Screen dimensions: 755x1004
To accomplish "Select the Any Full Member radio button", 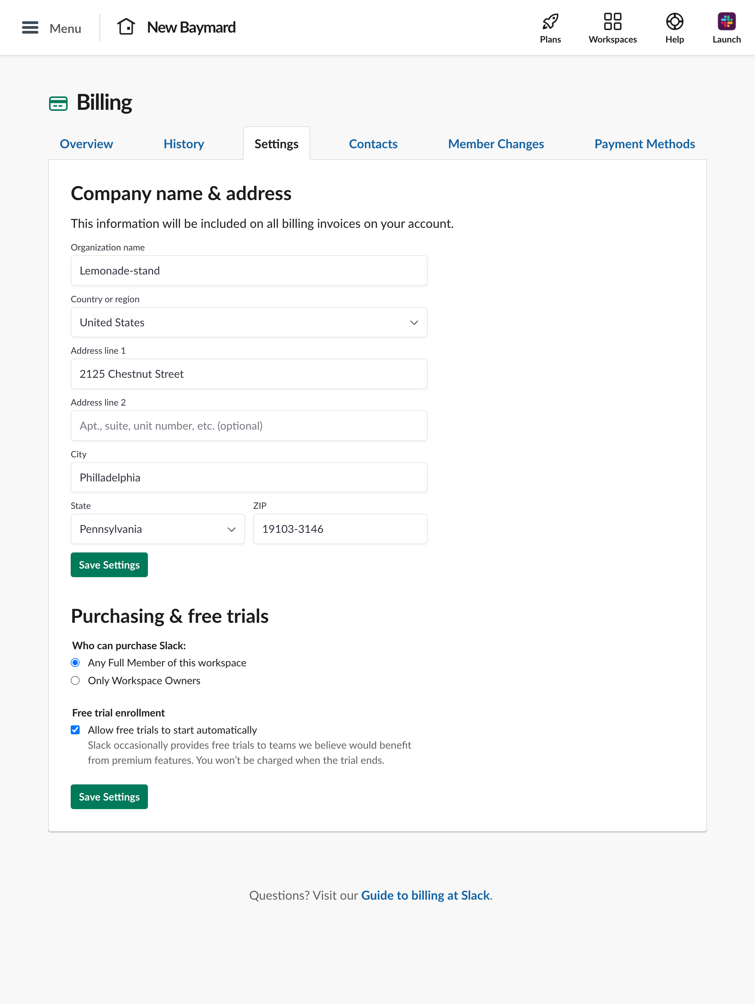I will coord(75,663).
